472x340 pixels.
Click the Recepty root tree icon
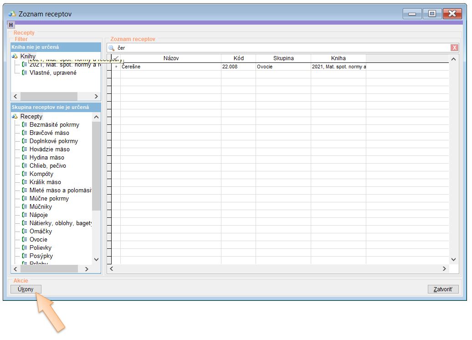(x=15, y=117)
